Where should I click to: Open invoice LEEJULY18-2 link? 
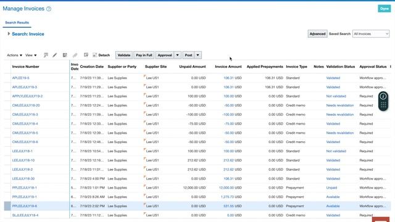click(x=22, y=170)
